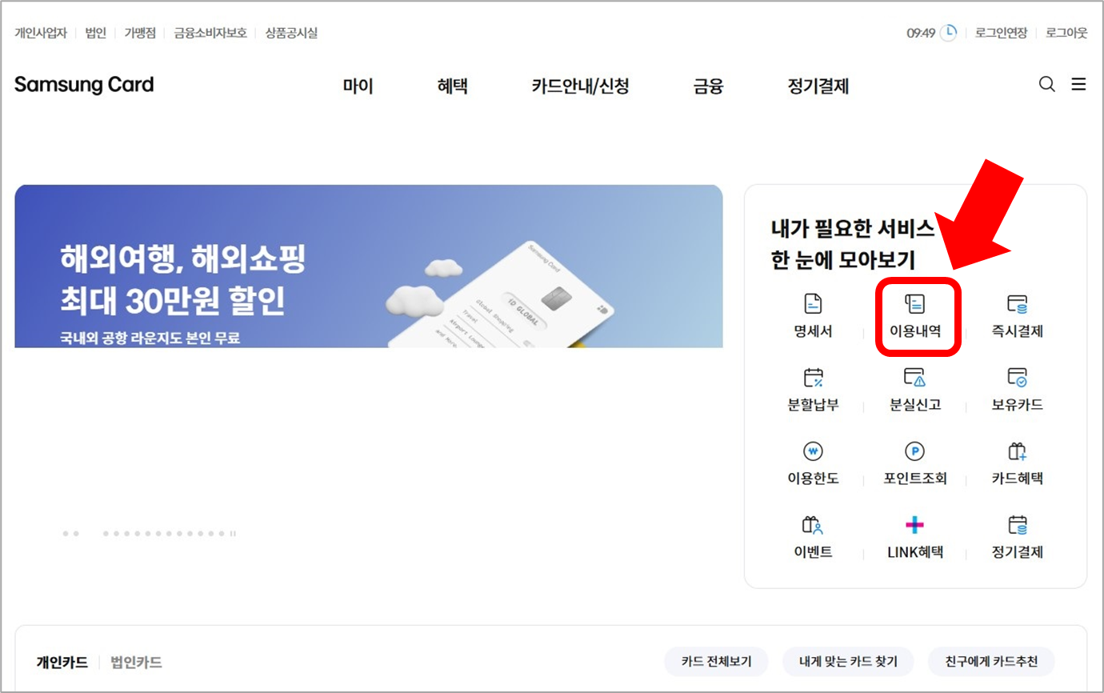Click the 금융소비자보호 link
Viewport: 1104px width, 693px height.
tap(210, 33)
